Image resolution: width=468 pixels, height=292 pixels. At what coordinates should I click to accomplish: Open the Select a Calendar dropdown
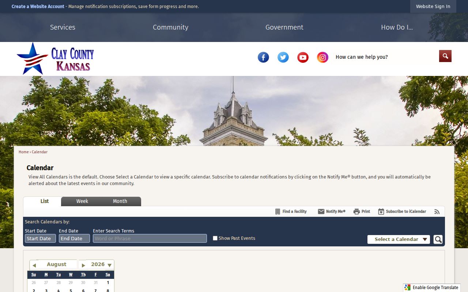(399, 239)
